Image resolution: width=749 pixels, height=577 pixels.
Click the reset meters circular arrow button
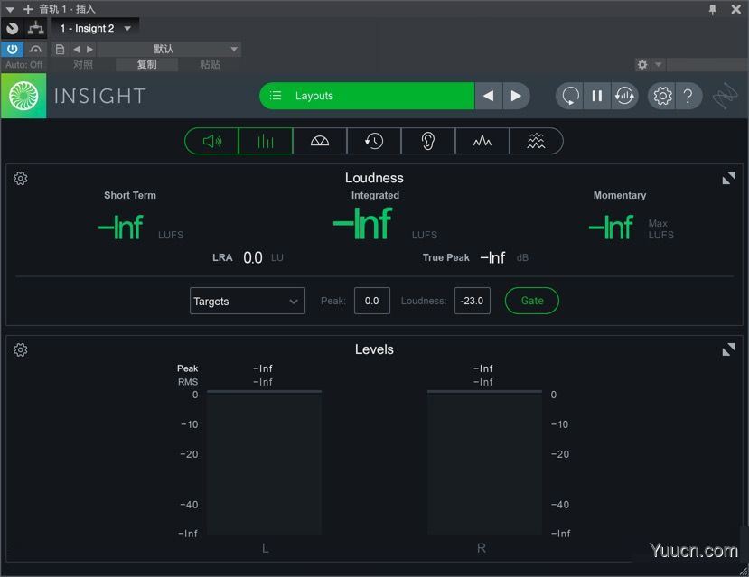click(x=570, y=96)
